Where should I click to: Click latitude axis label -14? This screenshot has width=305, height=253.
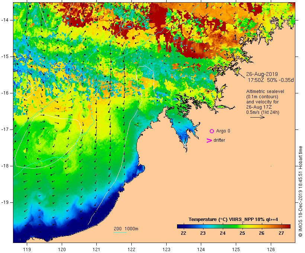point(5,20)
